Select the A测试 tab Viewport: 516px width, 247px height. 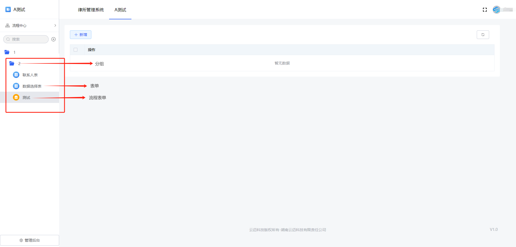[120, 10]
